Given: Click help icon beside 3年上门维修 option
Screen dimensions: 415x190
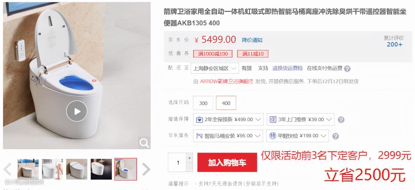Looking at the screenshot, I should pyautogui.click(x=341, y=120).
